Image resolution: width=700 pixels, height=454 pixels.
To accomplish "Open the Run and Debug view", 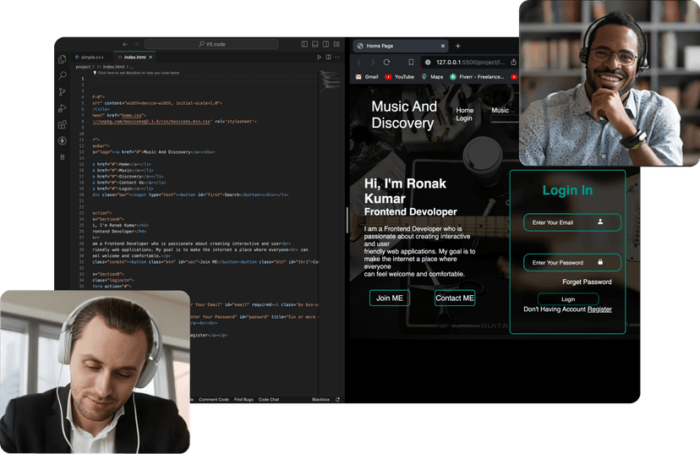I will 63,108.
